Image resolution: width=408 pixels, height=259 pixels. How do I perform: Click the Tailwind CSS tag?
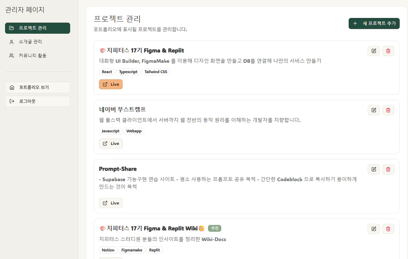pos(156,72)
